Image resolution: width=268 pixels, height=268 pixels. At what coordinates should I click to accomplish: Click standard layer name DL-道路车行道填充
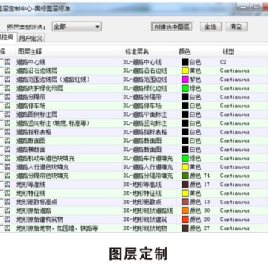coord(148,158)
